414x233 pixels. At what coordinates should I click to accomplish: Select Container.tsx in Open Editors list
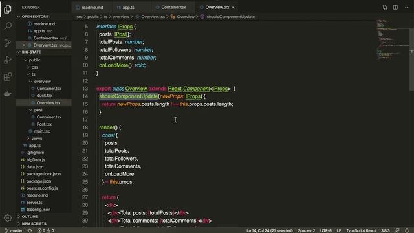tap(45, 38)
